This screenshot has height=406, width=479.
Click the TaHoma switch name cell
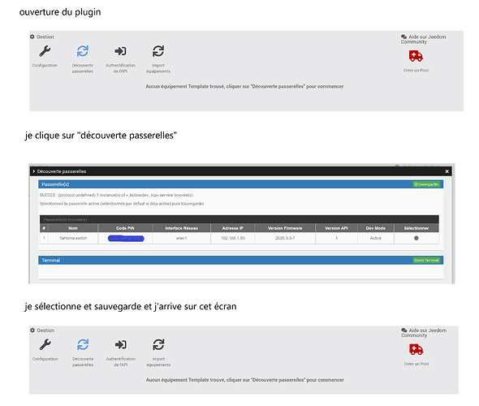tap(73, 238)
